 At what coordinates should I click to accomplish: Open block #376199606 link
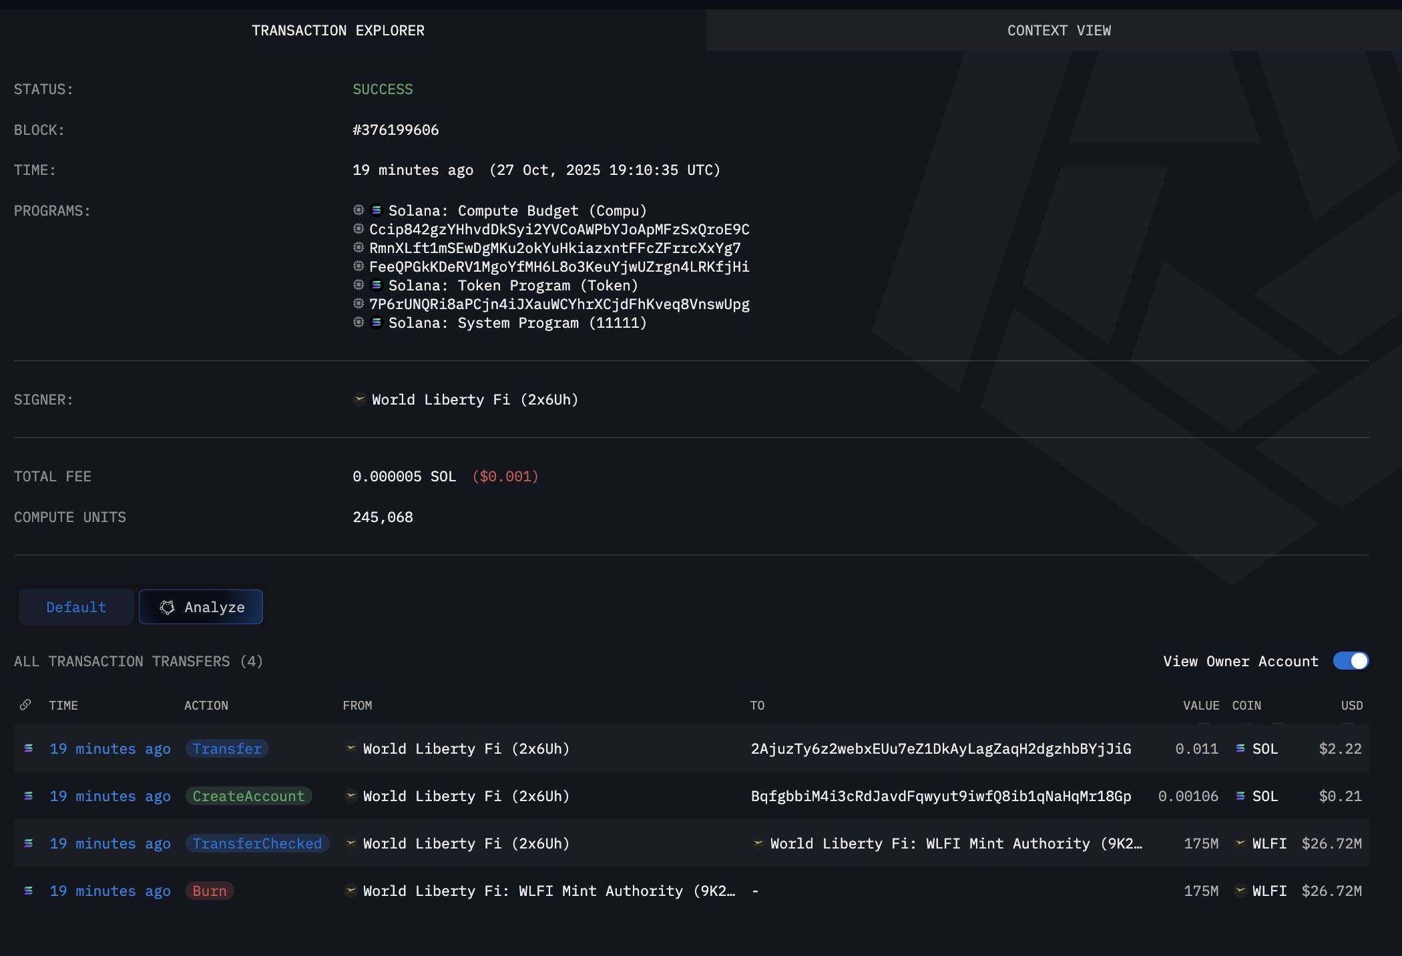(395, 130)
